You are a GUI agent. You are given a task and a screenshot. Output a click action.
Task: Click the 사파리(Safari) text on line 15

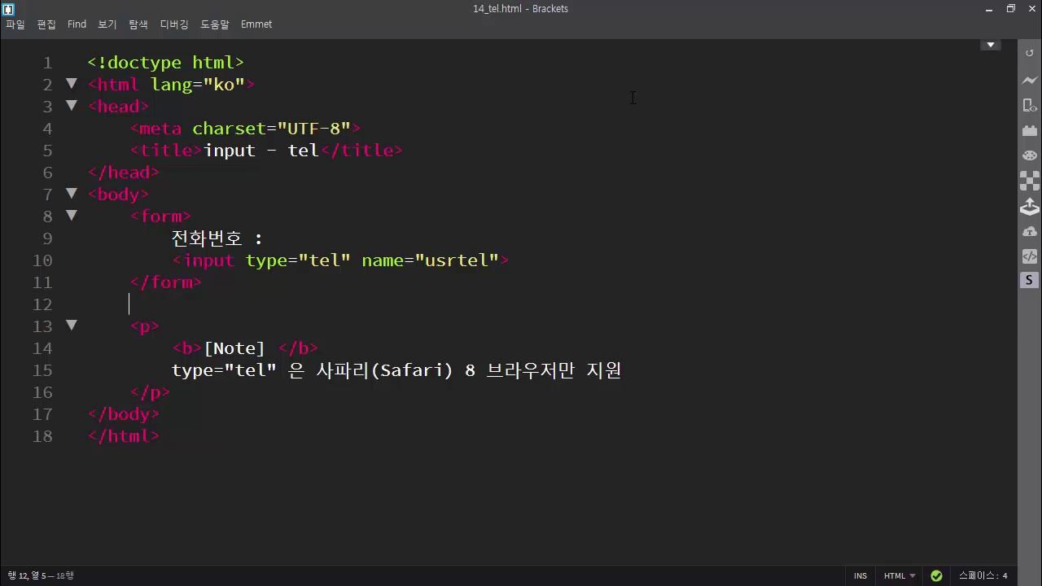tap(384, 370)
